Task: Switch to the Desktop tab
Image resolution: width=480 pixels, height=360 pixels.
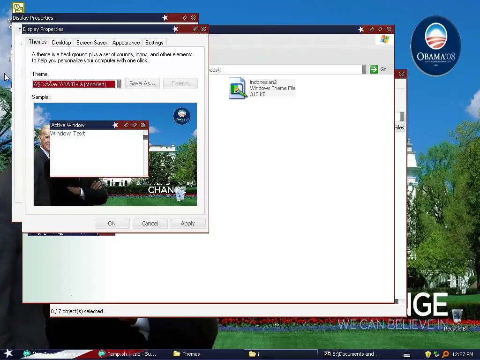Action: 61,43
